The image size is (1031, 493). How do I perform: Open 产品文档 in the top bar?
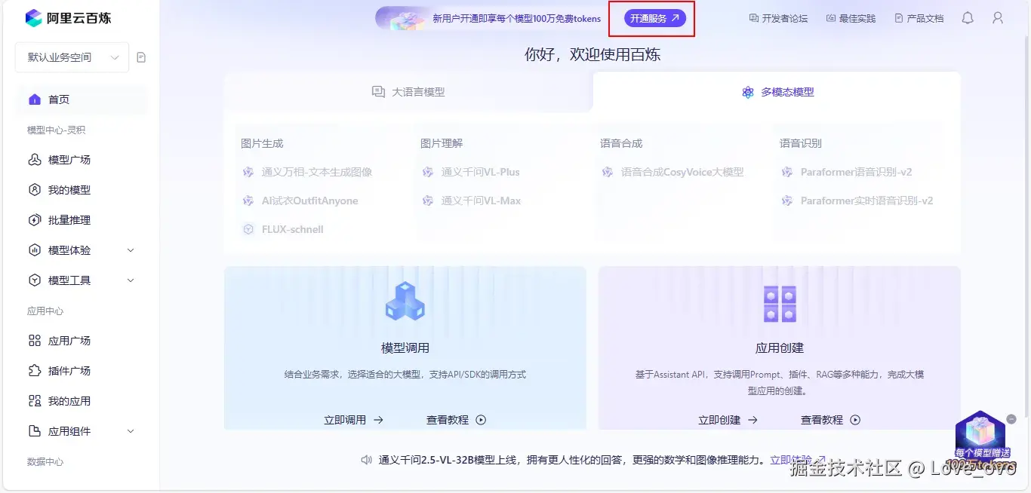(x=919, y=18)
